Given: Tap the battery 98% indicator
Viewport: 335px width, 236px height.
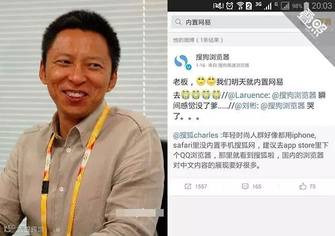Looking at the screenshot, I should (300, 6).
